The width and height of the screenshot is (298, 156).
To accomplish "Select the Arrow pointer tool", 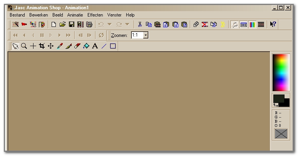I will click(x=15, y=46).
